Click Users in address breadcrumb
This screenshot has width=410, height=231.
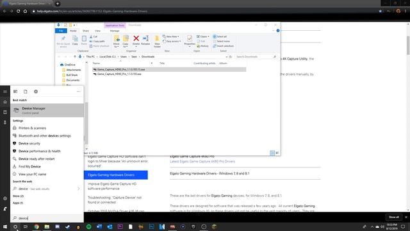coord(124,56)
